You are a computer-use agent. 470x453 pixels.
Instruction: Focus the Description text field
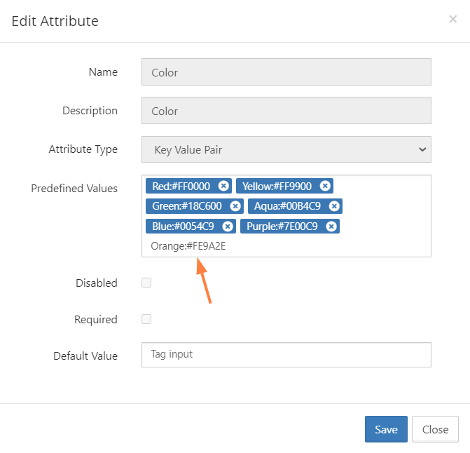coord(286,111)
